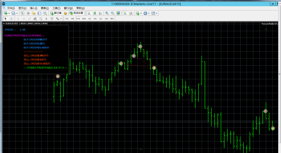Image resolution: width=281 pixels, height=153 pixels.
Task: Draw a horizontal line tool
Action: pyautogui.click(x=24, y=19)
